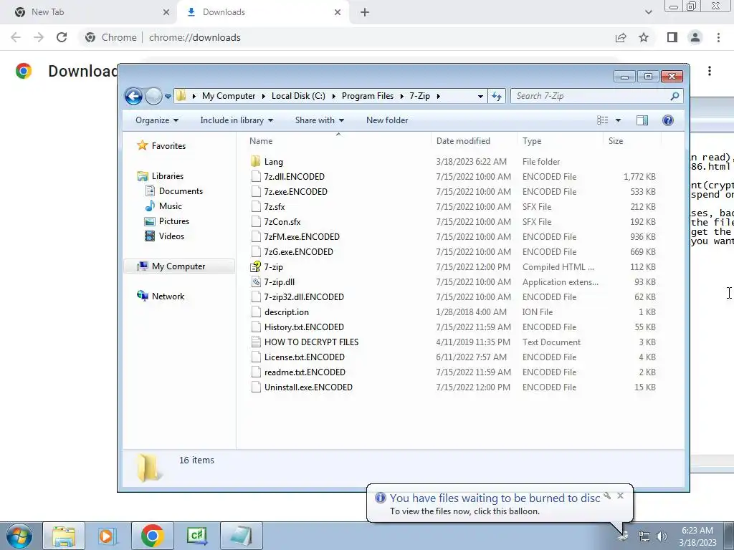Select Uninstall.exe.ENCODED file name
Viewport: 734px width, 550px height.
[x=308, y=387]
